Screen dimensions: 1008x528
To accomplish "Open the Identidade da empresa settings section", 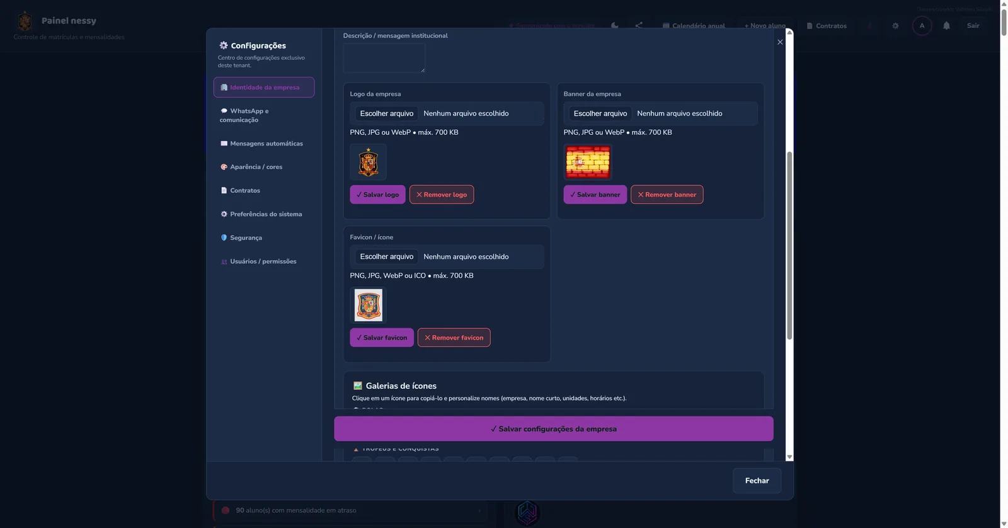I will [x=264, y=88].
